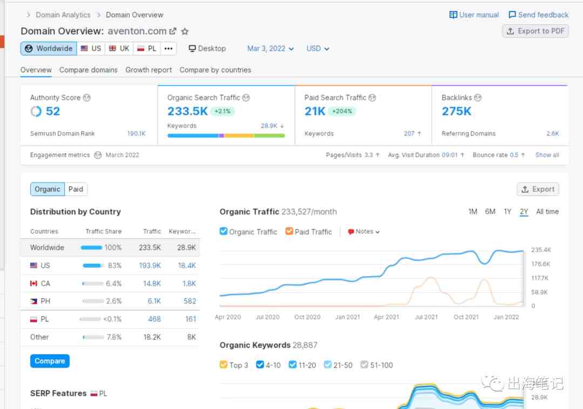Click the Authority Score ring icon
583x409 pixels.
36,111
